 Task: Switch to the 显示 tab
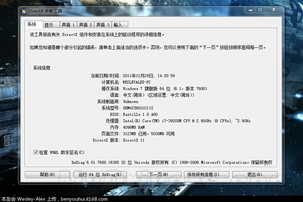pyautogui.click(x=51, y=25)
